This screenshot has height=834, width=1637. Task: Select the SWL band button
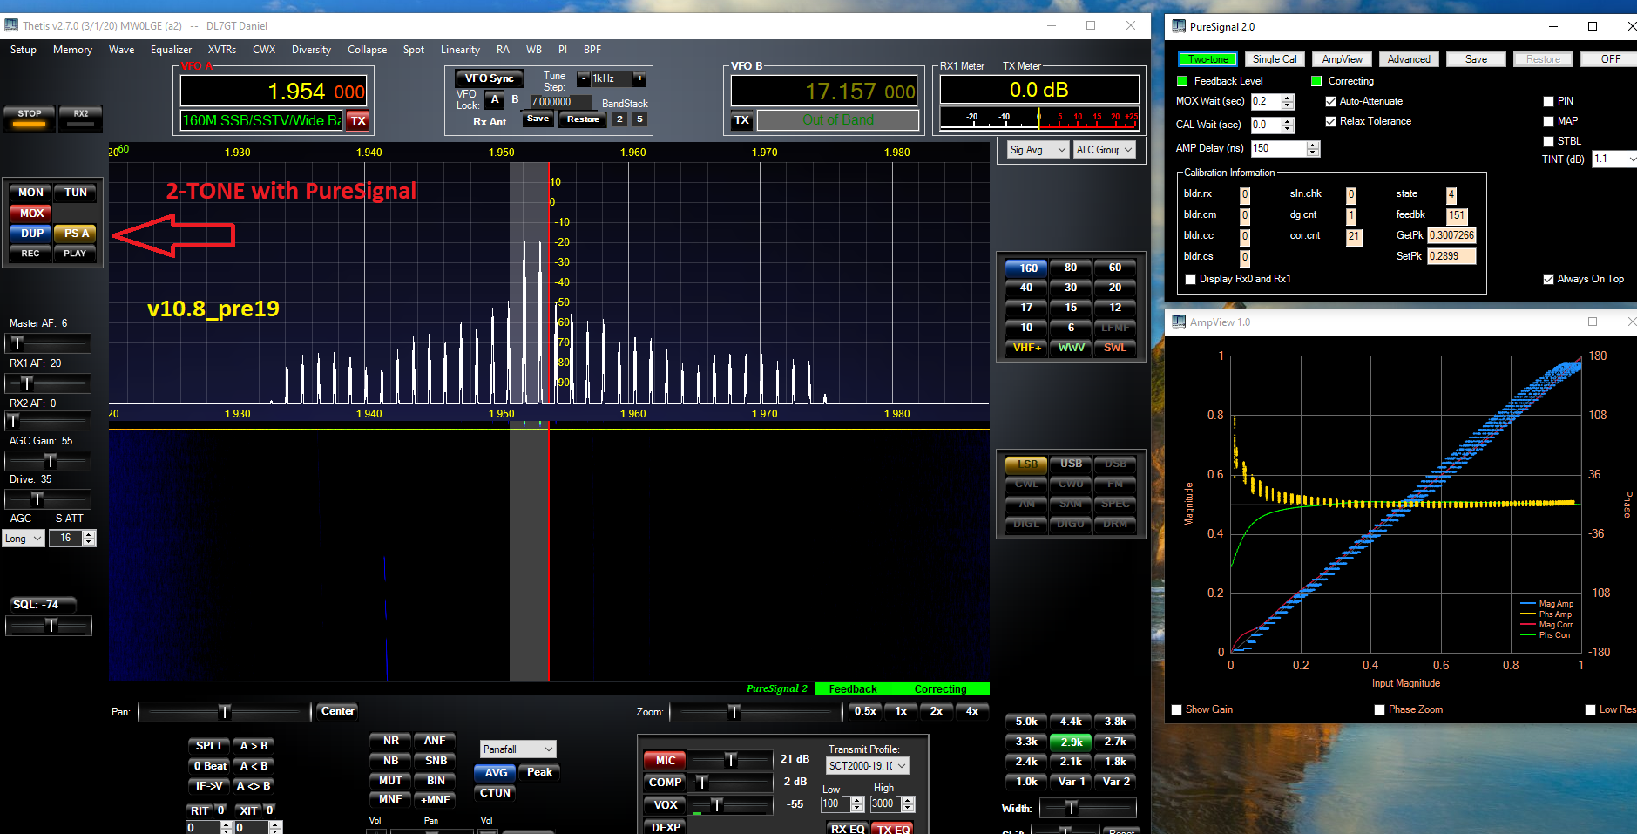click(x=1115, y=348)
